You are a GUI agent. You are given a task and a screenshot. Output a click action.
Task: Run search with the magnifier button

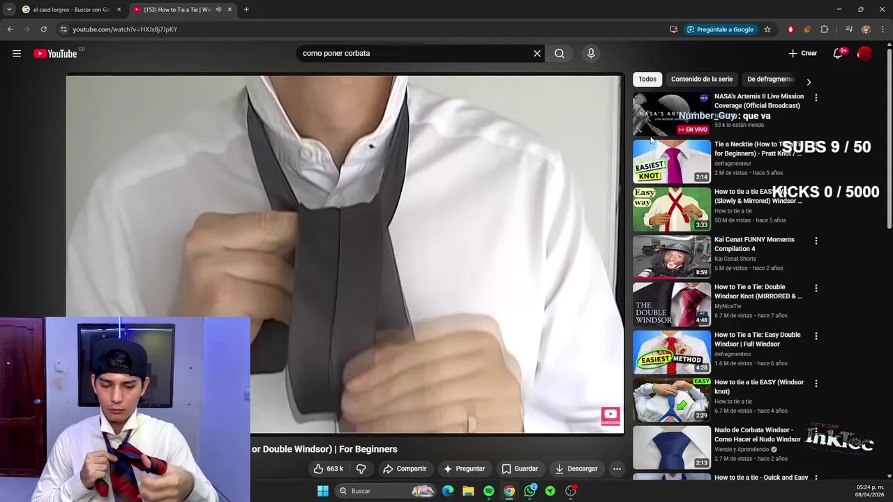(560, 53)
